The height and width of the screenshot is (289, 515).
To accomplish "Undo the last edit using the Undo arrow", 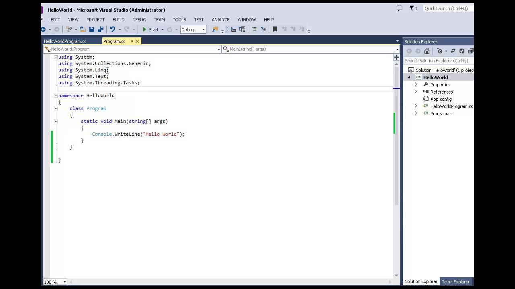I will click(x=113, y=29).
